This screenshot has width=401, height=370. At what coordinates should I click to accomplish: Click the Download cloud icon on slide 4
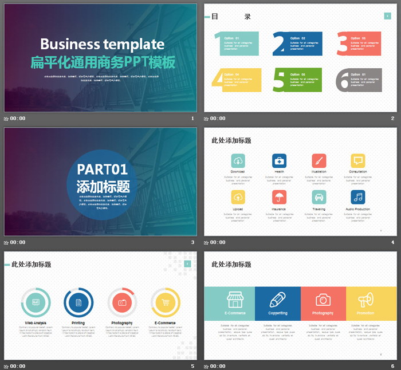pyautogui.click(x=238, y=161)
